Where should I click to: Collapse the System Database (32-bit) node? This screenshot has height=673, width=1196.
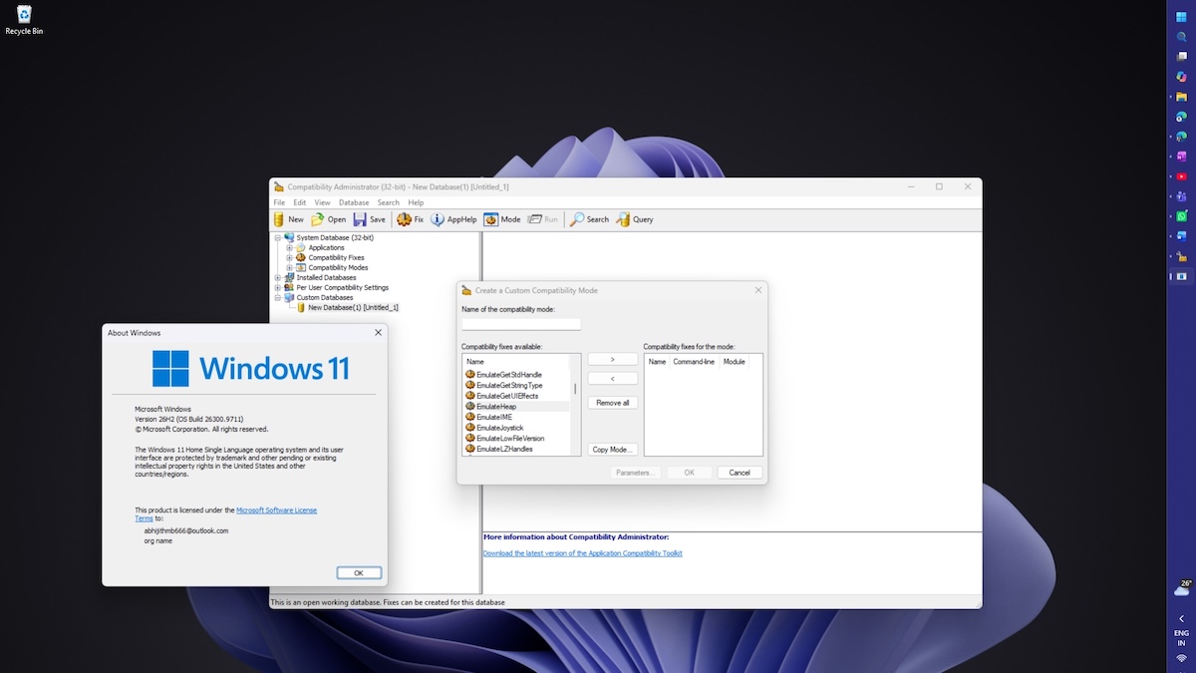pyautogui.click(x=277, y=237)
